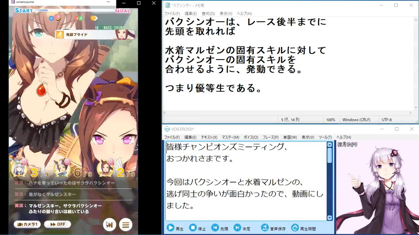Click text 'おつかれさまです。' in VOICEROID2
This screenshot has width=419, height=235.
coord(200,158)
